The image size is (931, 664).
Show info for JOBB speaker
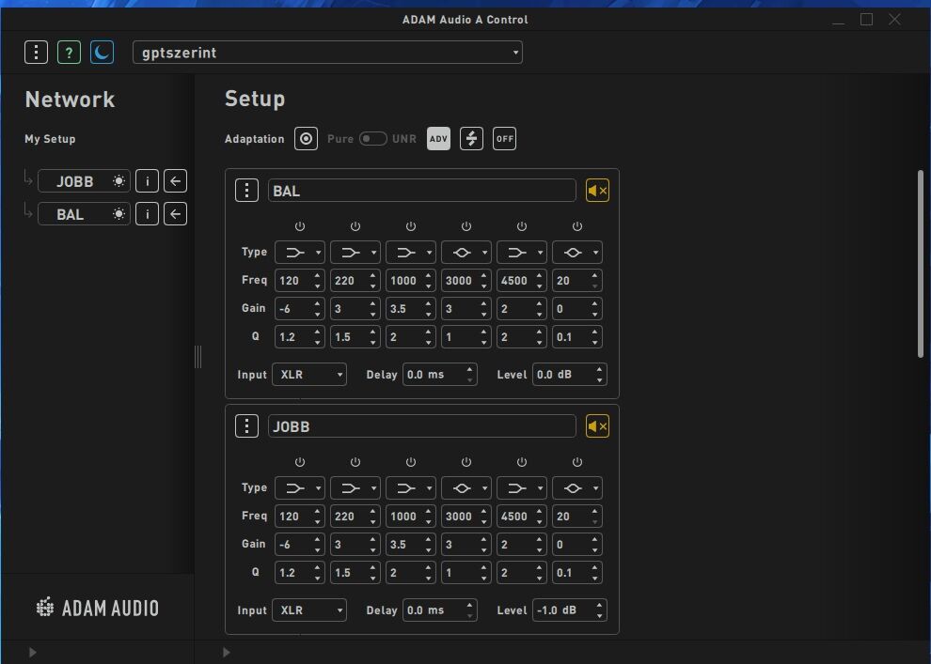pos(147,181)
